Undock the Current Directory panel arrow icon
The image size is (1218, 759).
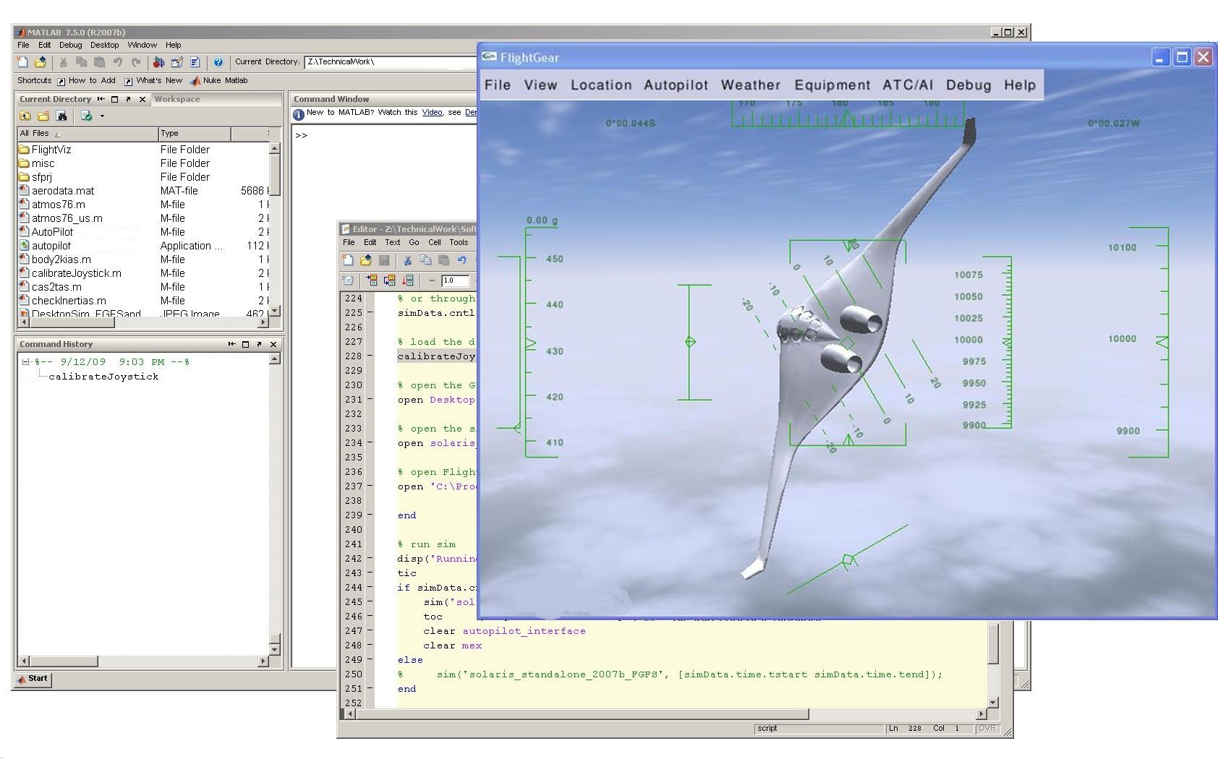[x=128, y=99]
